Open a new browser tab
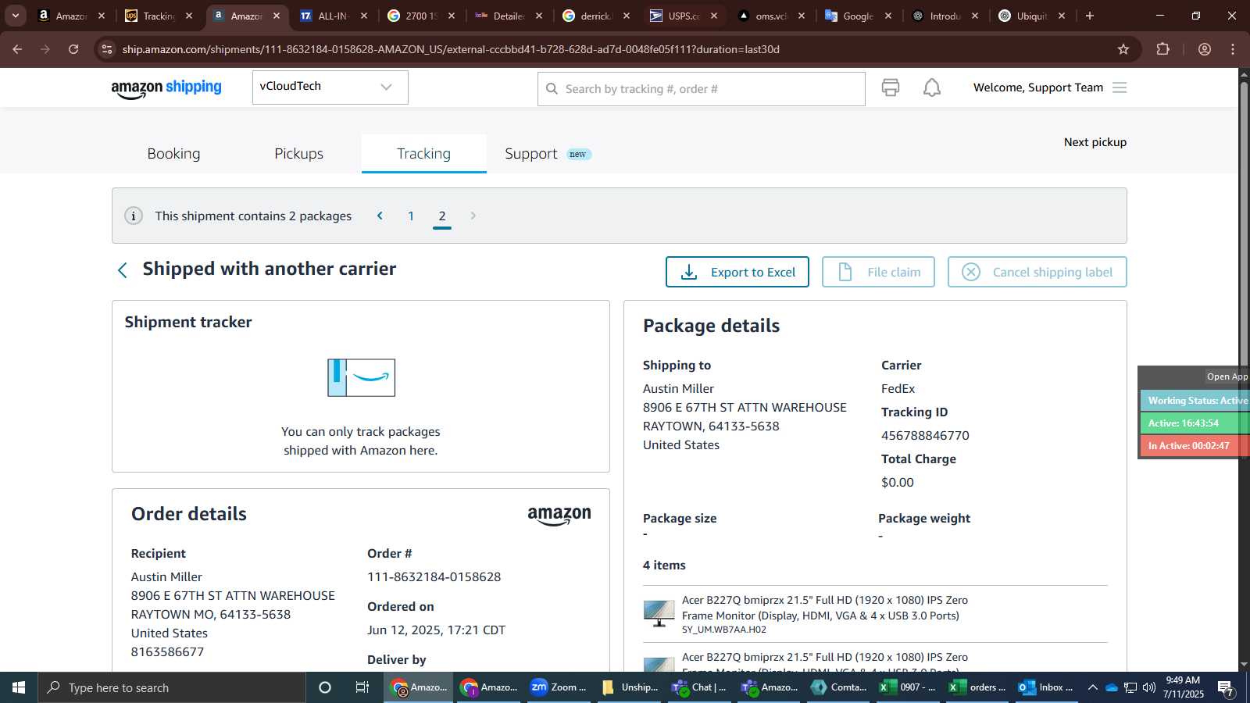The height and width of the screenshot is (703, 1250). (x=1090, y=16)
